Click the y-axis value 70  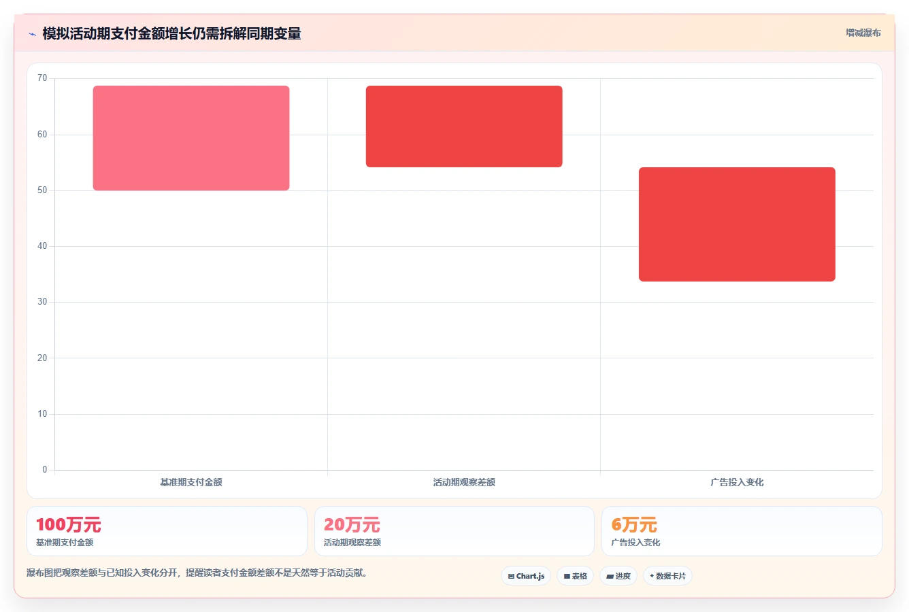(42, 78)
